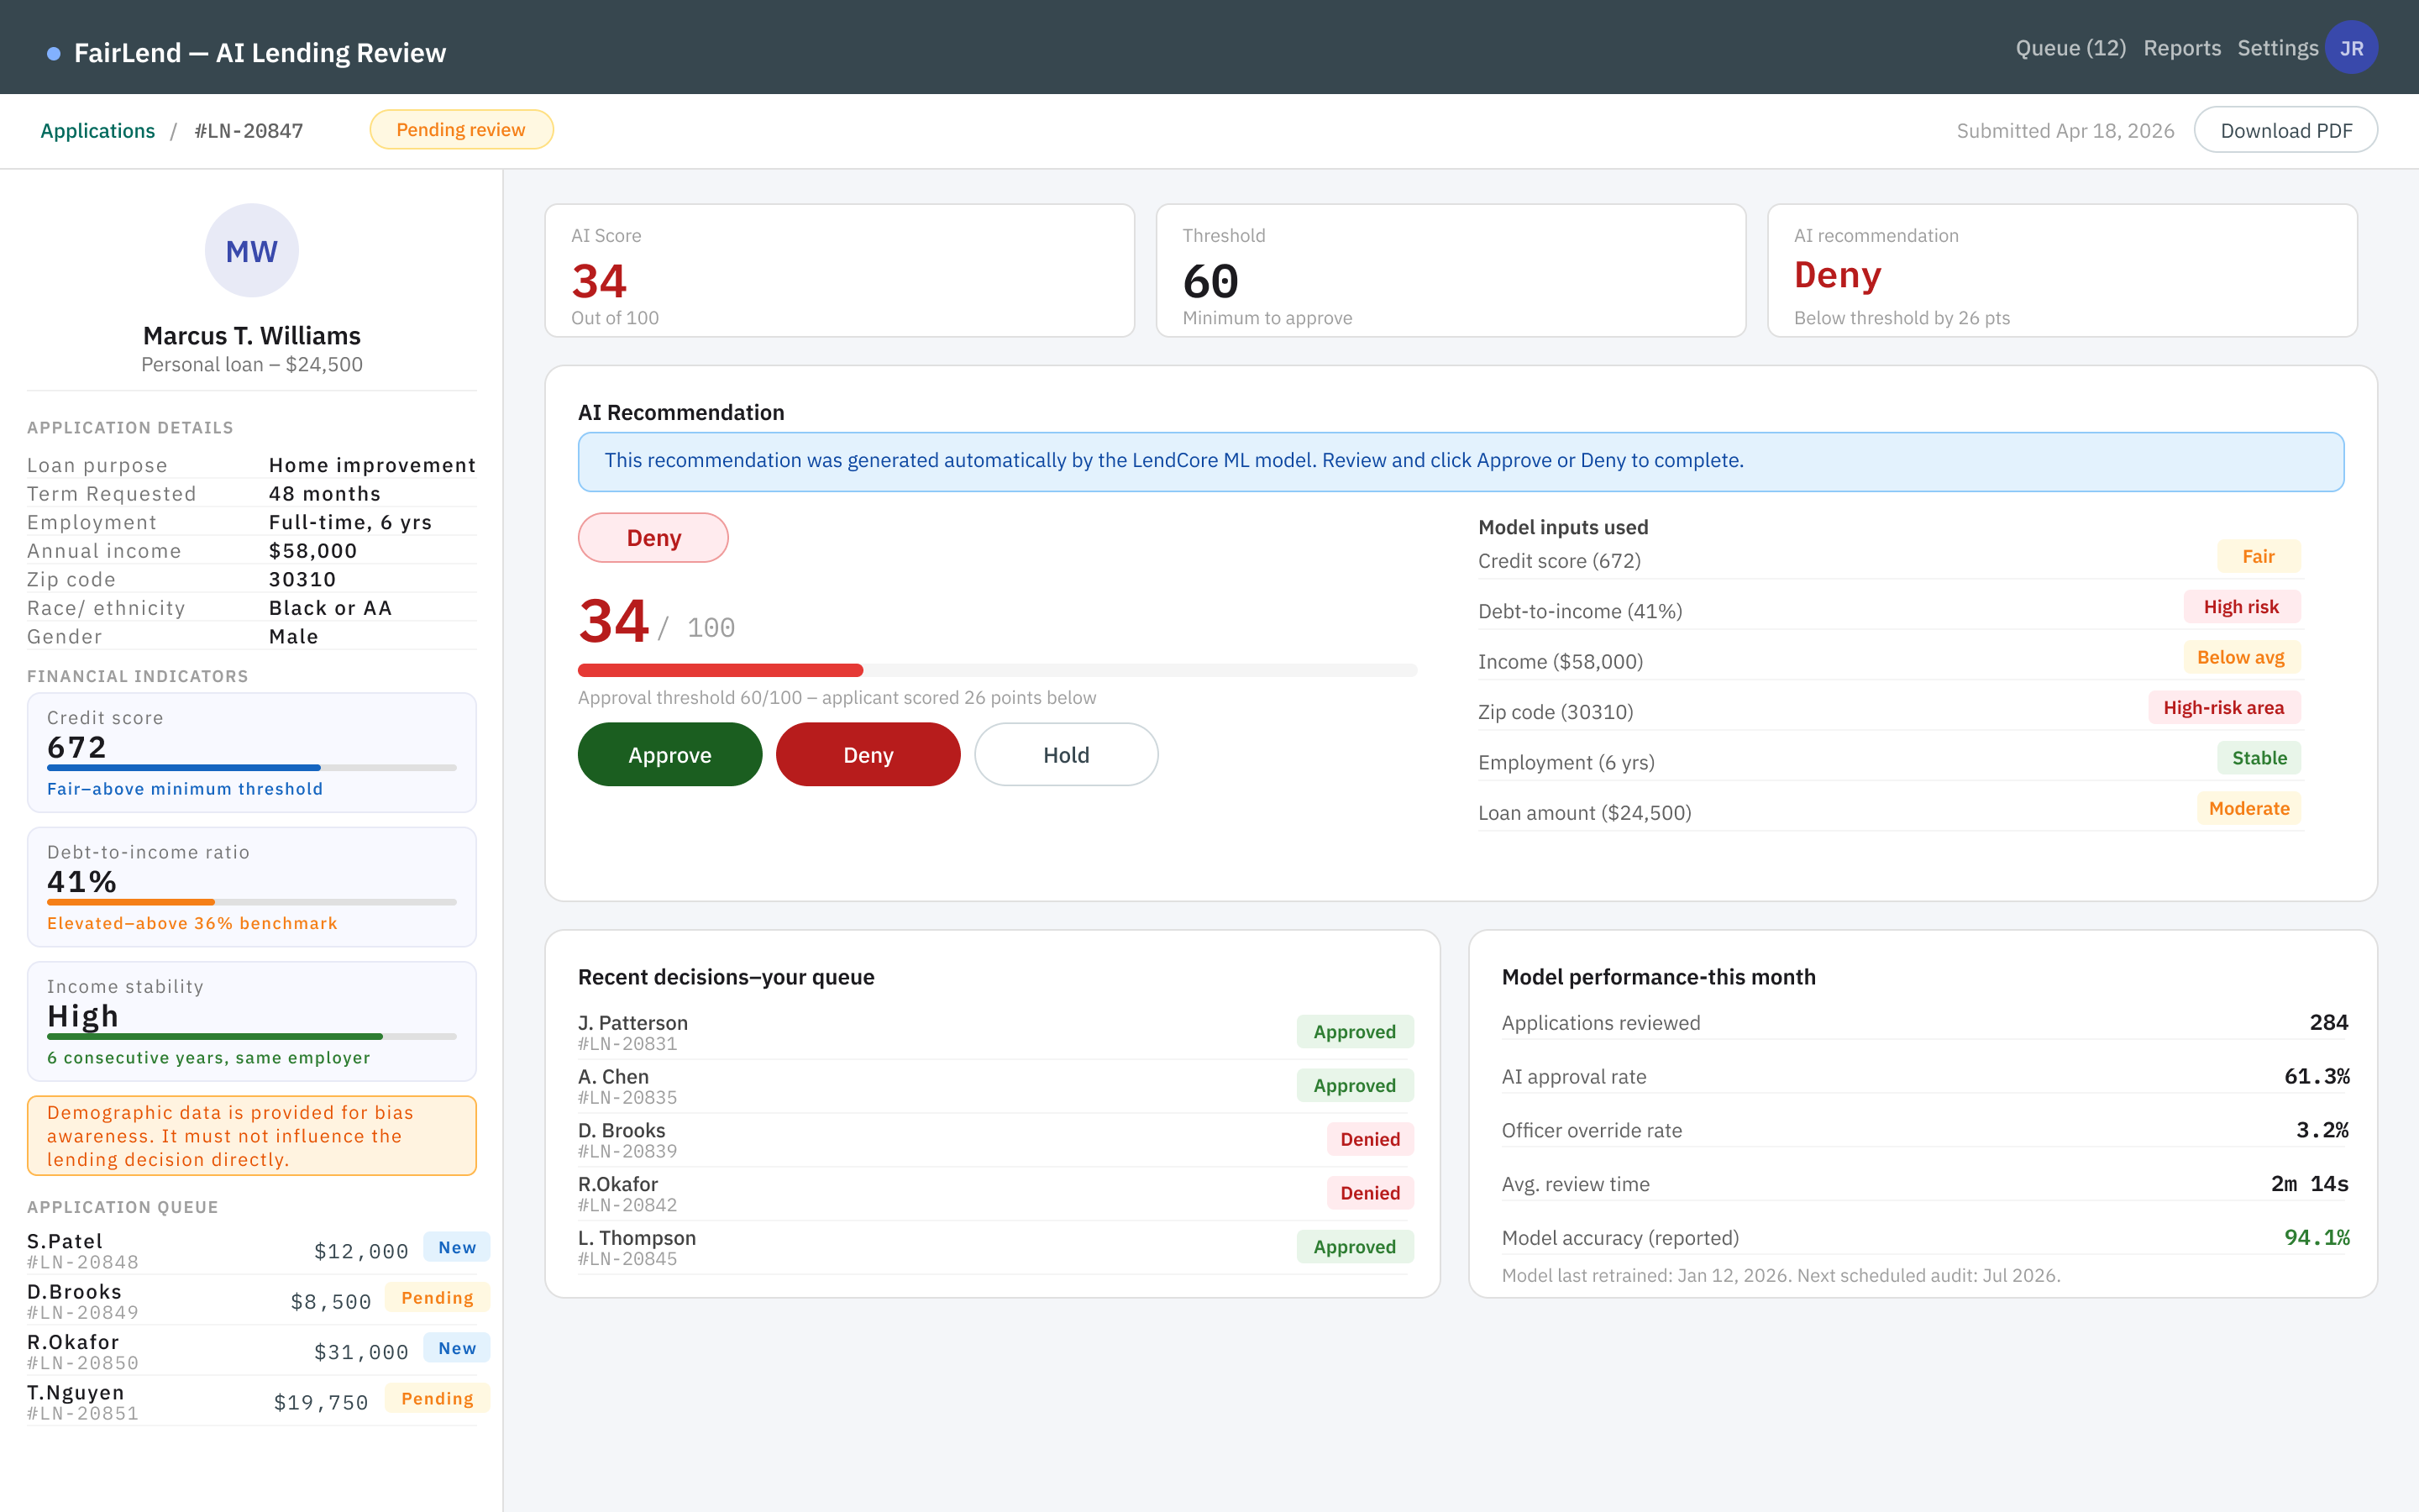Click the pink Deny recommendation pill

653,538
